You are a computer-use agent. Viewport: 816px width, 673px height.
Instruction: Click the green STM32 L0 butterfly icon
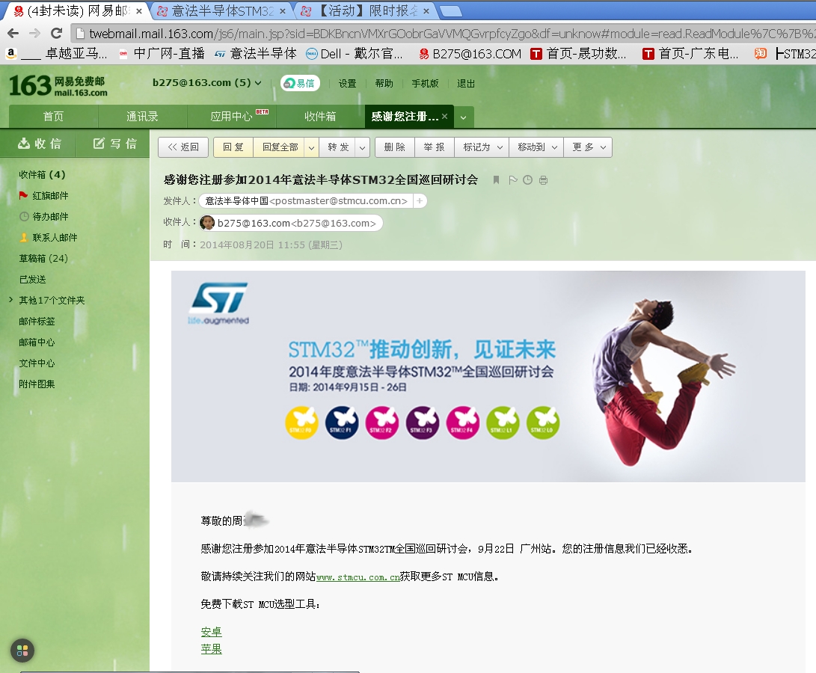(543, 422)
